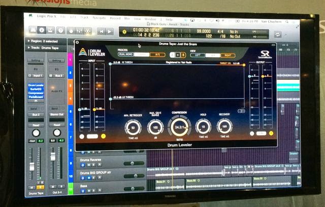325x207 pixels.
Task: Open the Mixer faders button
Action: coord(79,31)
